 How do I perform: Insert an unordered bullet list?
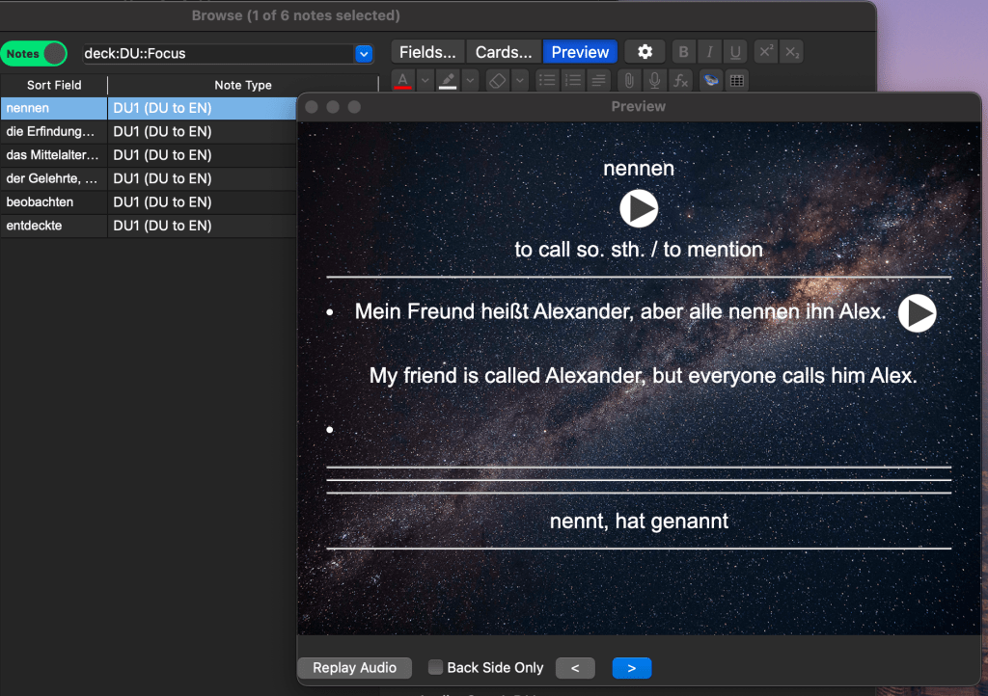(546, 81)
